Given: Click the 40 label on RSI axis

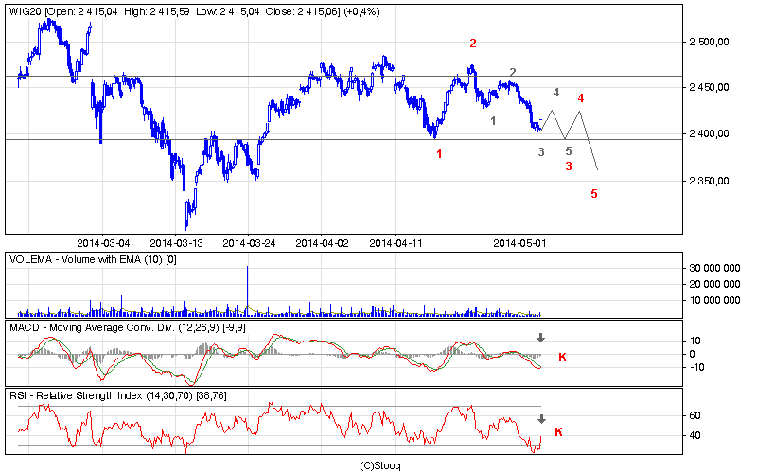Looking at the screenshot, I should (x=695, y=436).
